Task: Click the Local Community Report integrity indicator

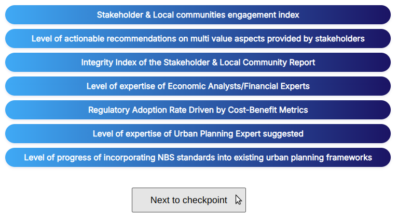Action: [x=198, y=62]
